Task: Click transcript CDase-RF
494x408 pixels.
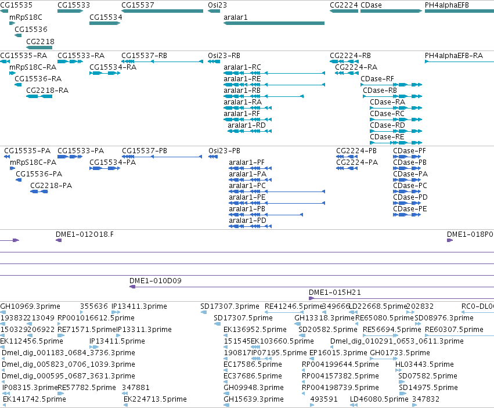Action: (391, 85)
